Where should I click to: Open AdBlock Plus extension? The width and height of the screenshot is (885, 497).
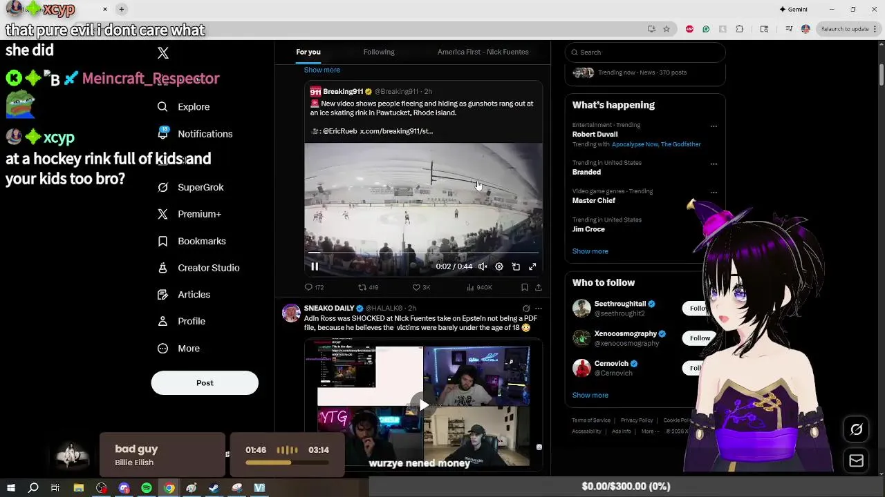click(689, 29)
